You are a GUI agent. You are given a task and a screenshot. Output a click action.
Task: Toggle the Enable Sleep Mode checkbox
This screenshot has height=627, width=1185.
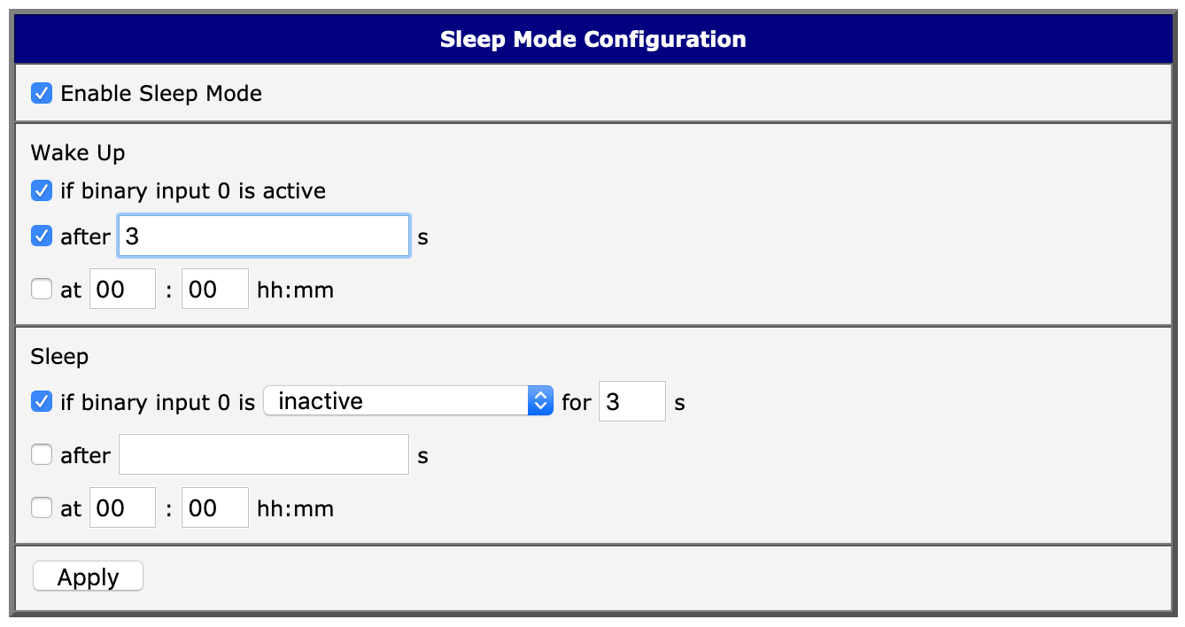42,93
